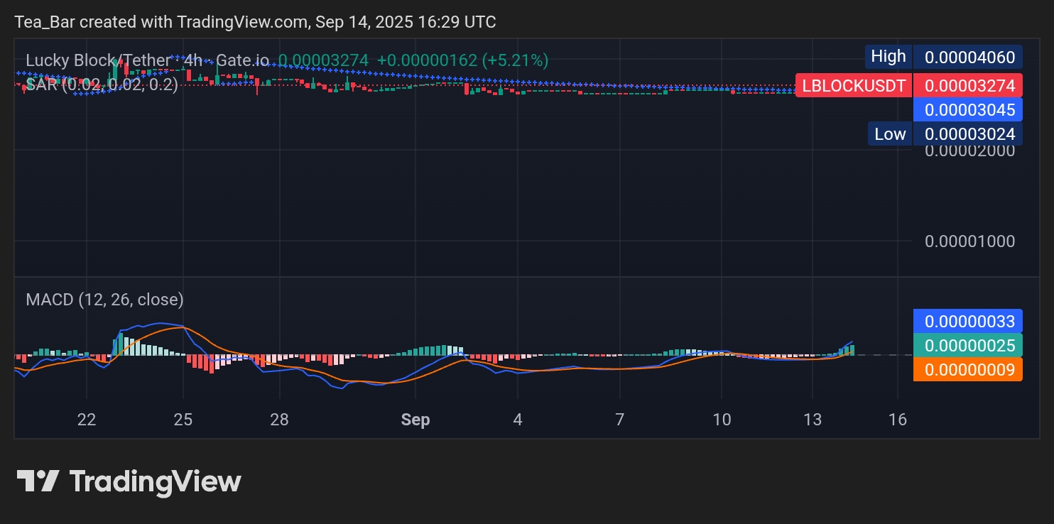The height and width of the screenshot is (524, 1054).
Task: Click the red price tag 0.00003274
Action: coord(968,86)
